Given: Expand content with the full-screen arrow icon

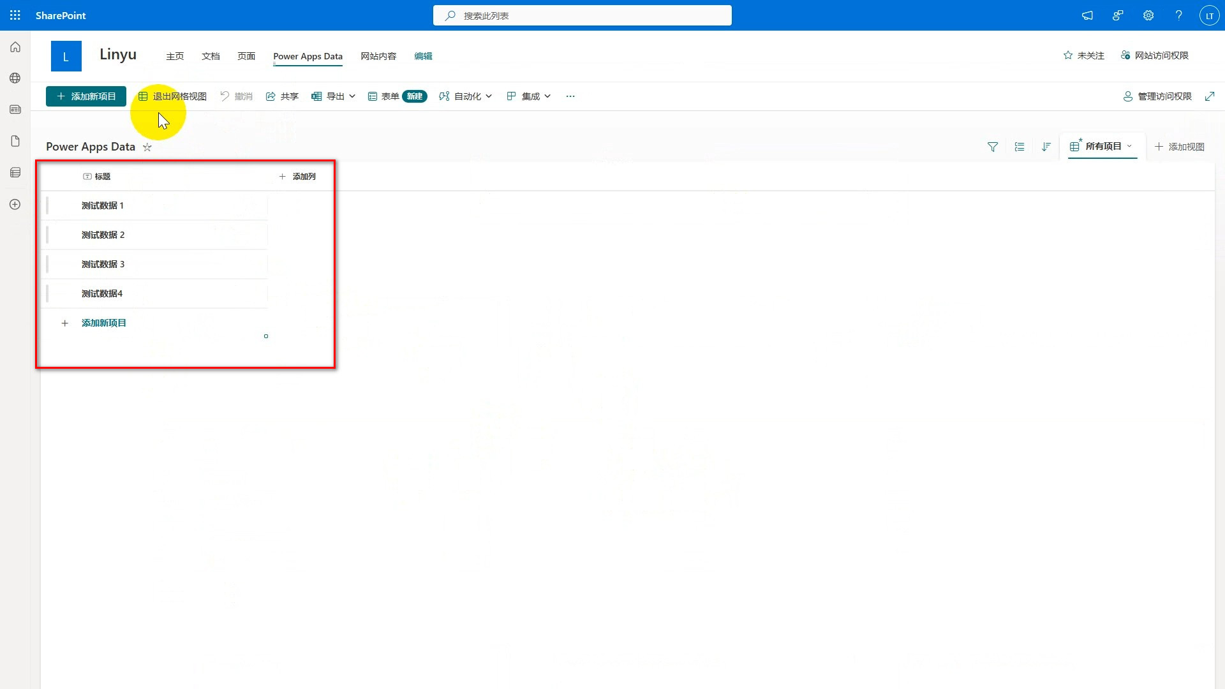Looking at the screenshot, I should pos(1210,96).
